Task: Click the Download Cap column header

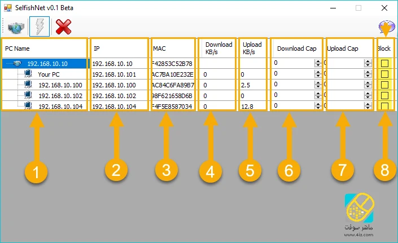Action: 297,48
